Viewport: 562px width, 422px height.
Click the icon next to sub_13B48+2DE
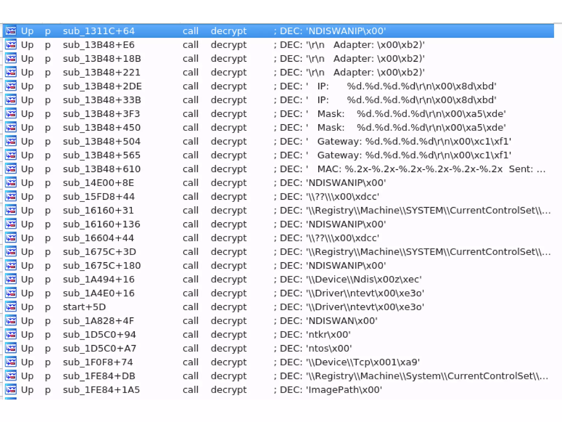tap(11, 86)
